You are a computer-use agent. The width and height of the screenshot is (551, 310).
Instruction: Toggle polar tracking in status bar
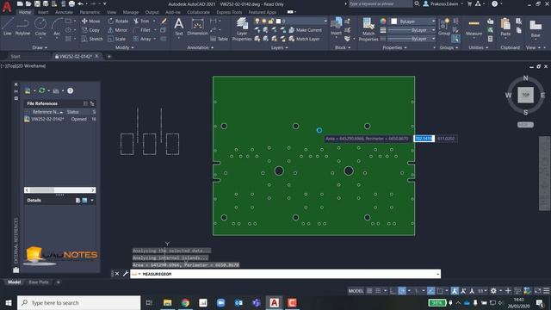tap(402, 291)
